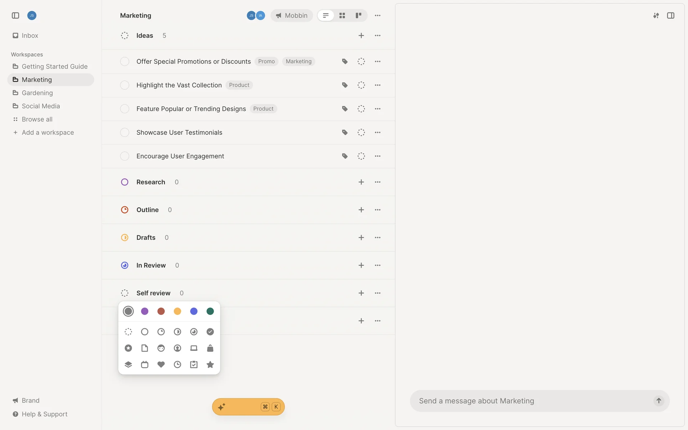This screenshot has height=430, width=688.
Task: Select the heart icon in icon picker
Action: click(x=161, y=364)
